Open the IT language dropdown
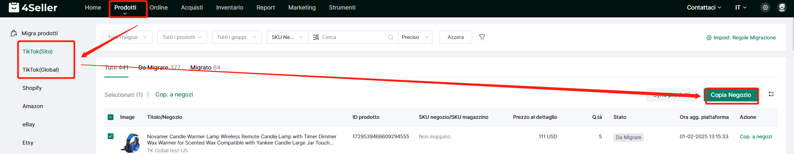This screenshot has height=154, width=794. point(741,7)
